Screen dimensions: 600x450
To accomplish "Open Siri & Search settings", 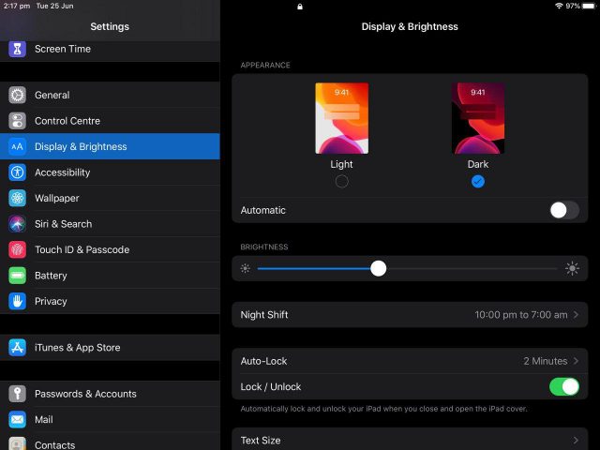I will coord(110,224).
